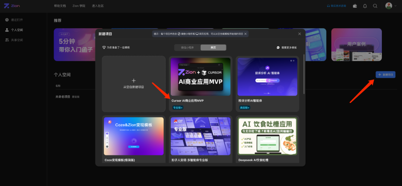Click the 专业版+ badge

pyautogui.click(x=178, y=108)
